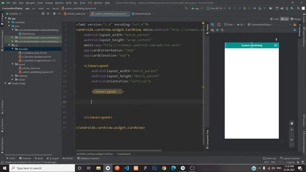Open the Terminal tool window
The width and height of the screenshot is (306, 172).
(25, 158)
